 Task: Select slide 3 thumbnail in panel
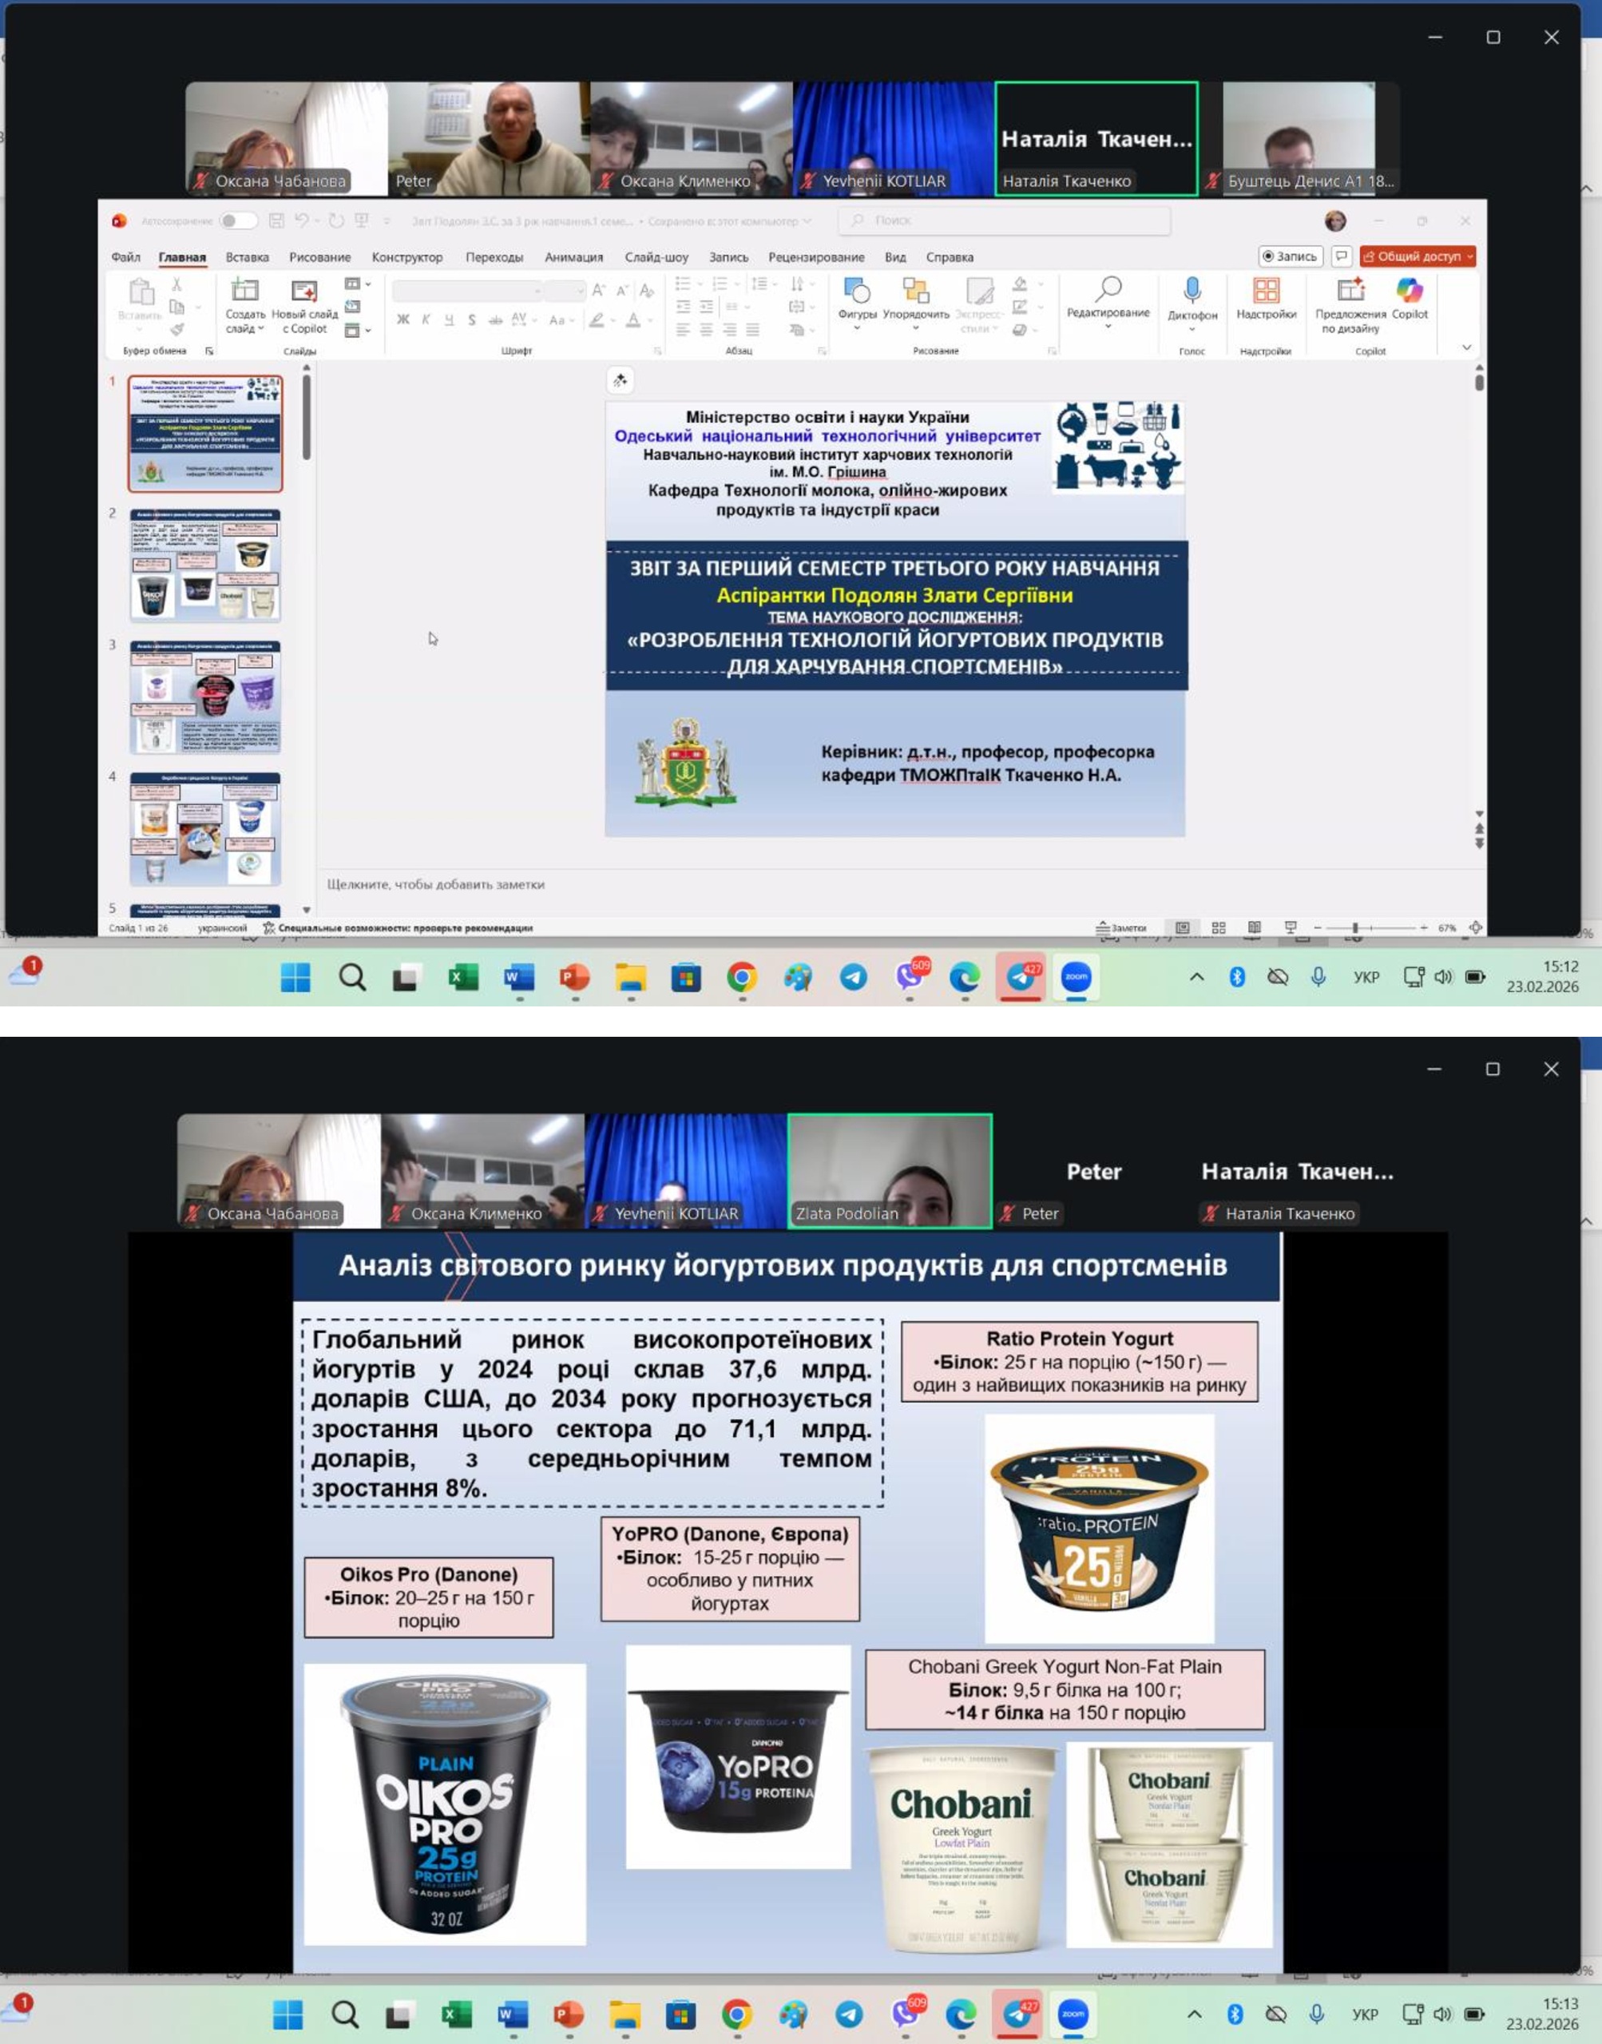pyautogui.click(x=205, y=697)
